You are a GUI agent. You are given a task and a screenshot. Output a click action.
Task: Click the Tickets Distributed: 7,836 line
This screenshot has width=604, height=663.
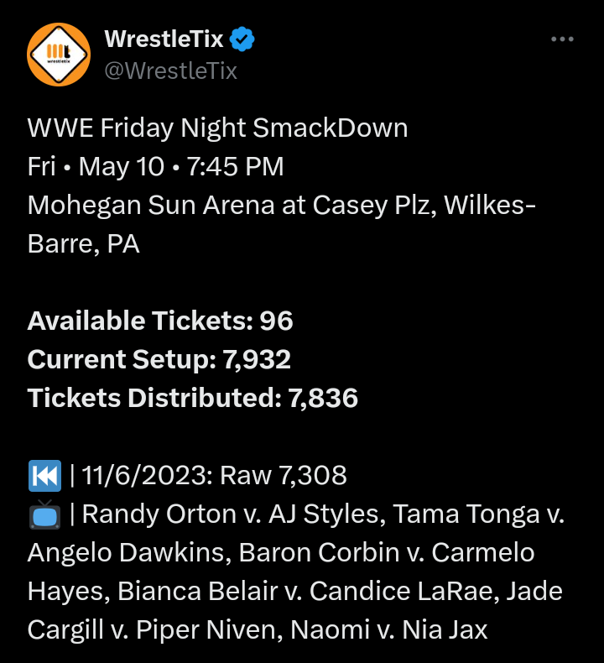point(193,398)
